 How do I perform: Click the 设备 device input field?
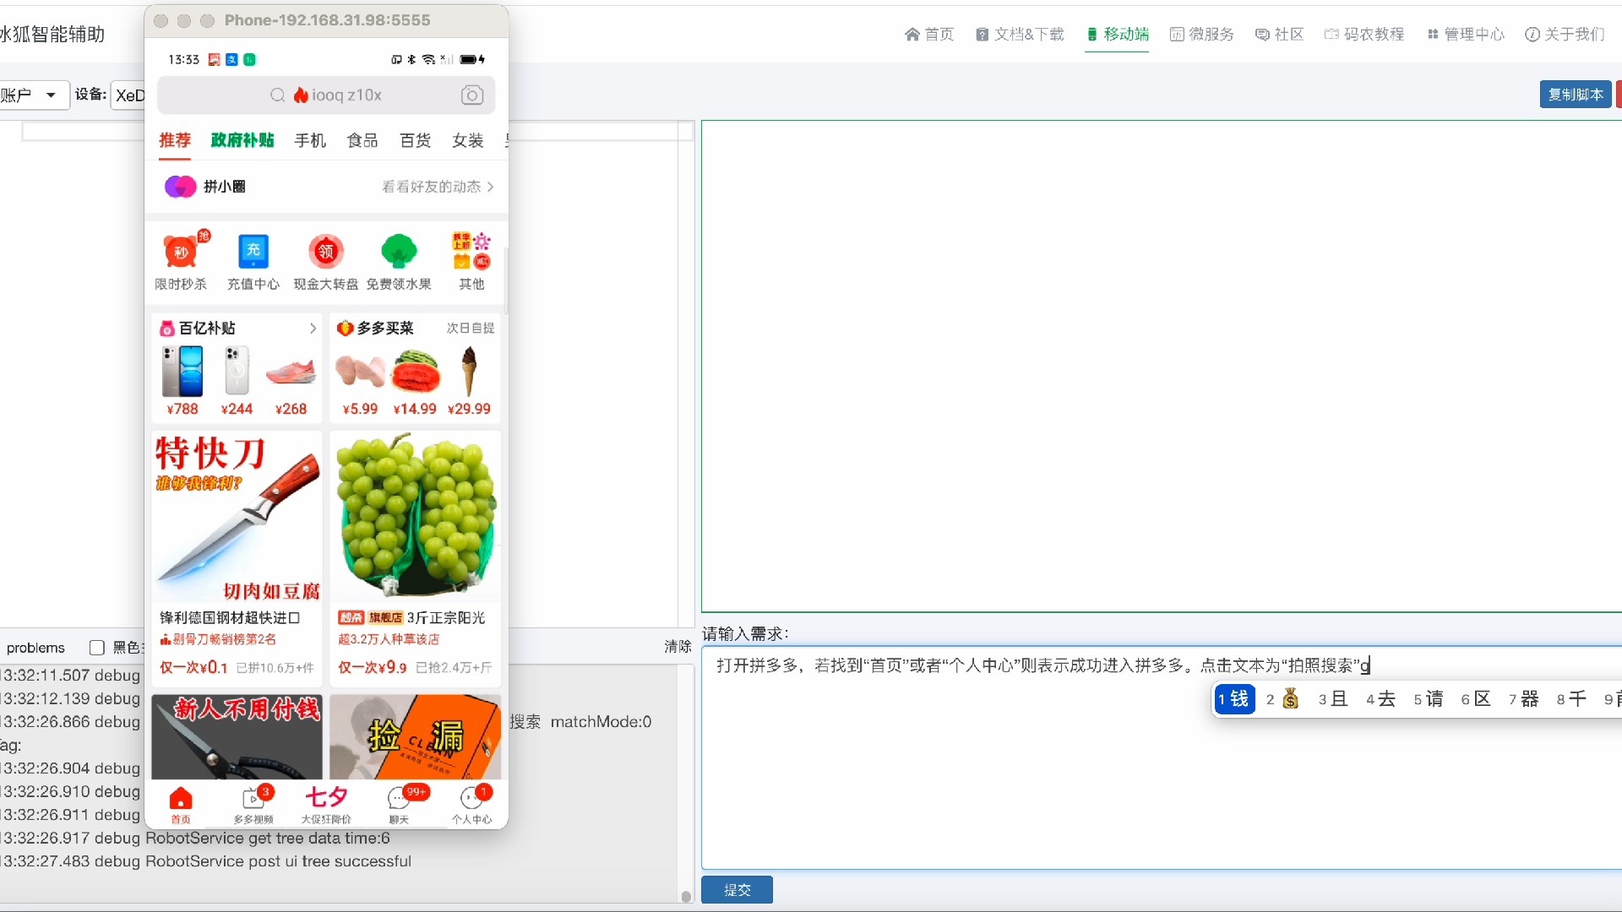click(128, 95)
